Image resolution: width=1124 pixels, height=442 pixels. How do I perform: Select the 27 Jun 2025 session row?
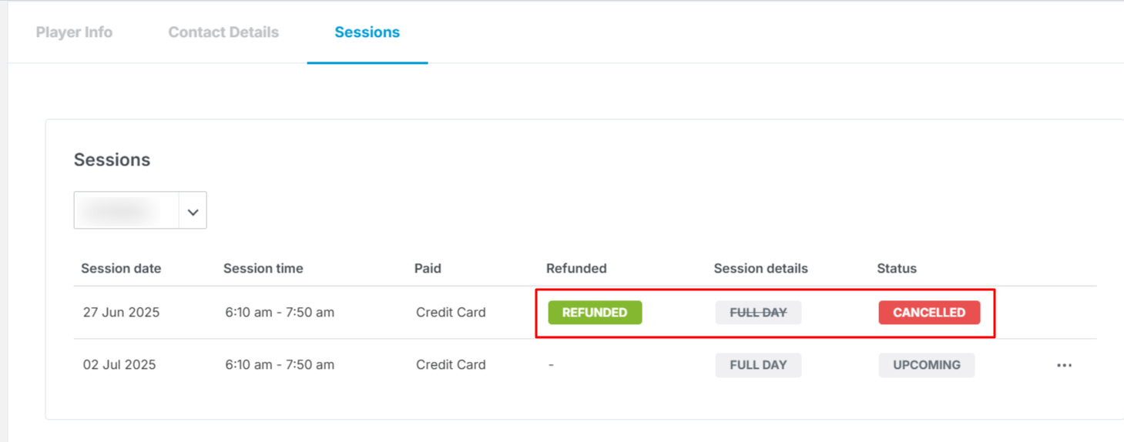(x=585, y=313)
